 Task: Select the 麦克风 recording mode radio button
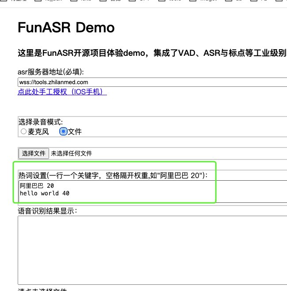click(23, 132)
